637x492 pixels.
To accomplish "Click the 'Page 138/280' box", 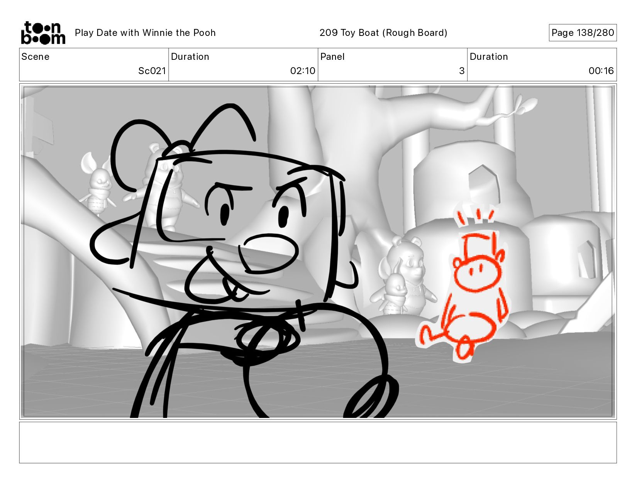I will pyautogui.click(x=583, y=33).
